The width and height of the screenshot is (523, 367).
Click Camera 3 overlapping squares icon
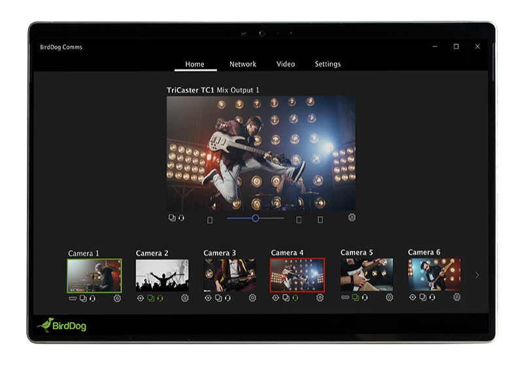pos(218,298)
